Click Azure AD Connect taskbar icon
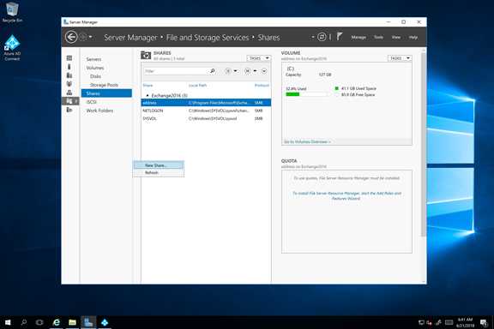Viewport: 494px width, 329px height. coord(105,322)
